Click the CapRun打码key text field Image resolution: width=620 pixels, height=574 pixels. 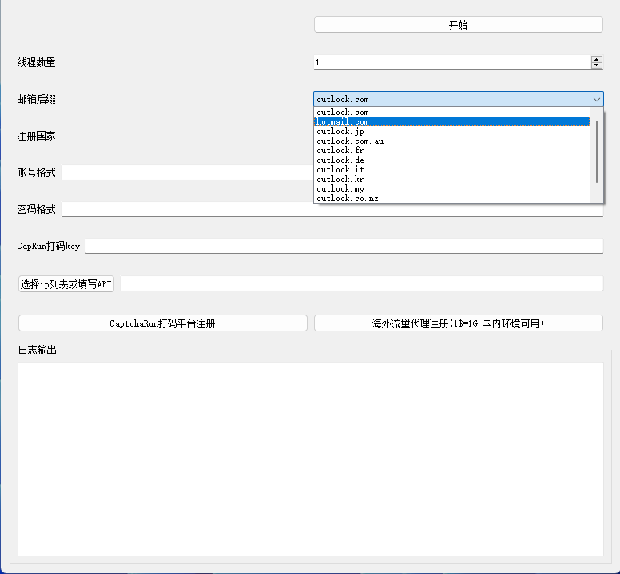[x=344, y=247]
